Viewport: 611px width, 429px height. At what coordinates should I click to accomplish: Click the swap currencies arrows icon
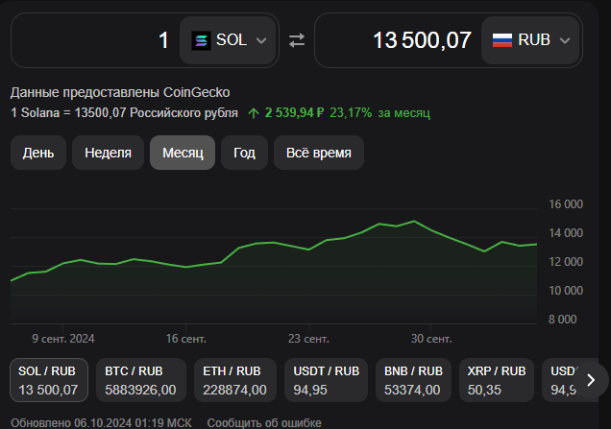[297, 40]
